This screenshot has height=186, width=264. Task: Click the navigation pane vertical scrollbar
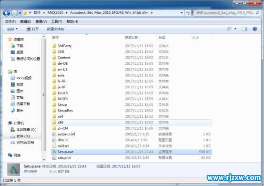coord(44,98)
